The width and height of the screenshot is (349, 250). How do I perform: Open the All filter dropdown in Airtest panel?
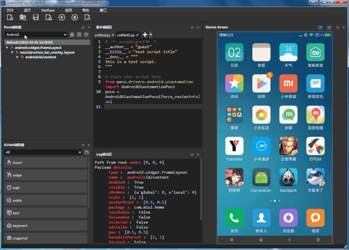tap(43, 152)
